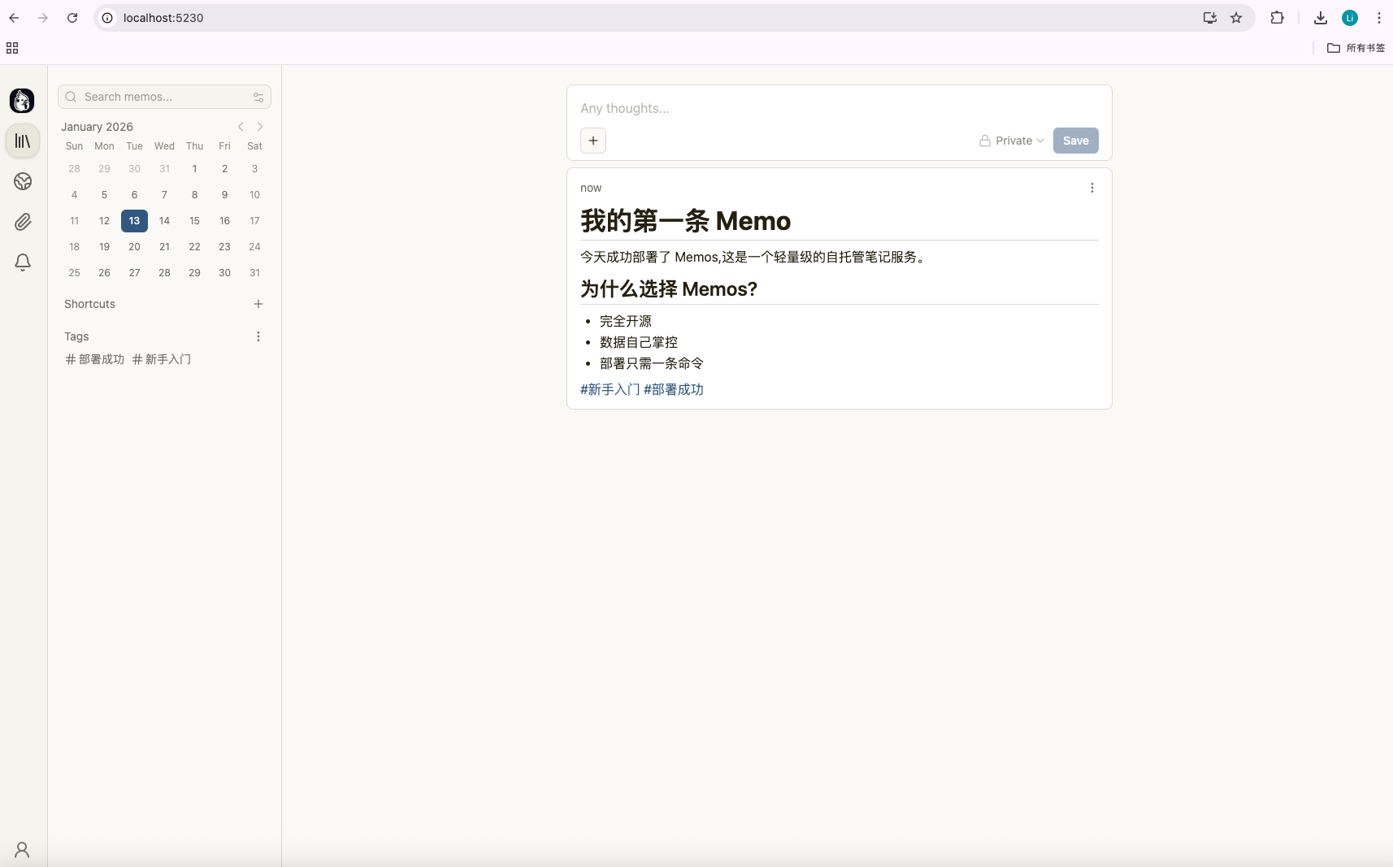Image resolution: width=1393 pixels, height=867 pixels.
Task: Open the memo's three-dot options menu
Action: click(x=1091, y=188)
